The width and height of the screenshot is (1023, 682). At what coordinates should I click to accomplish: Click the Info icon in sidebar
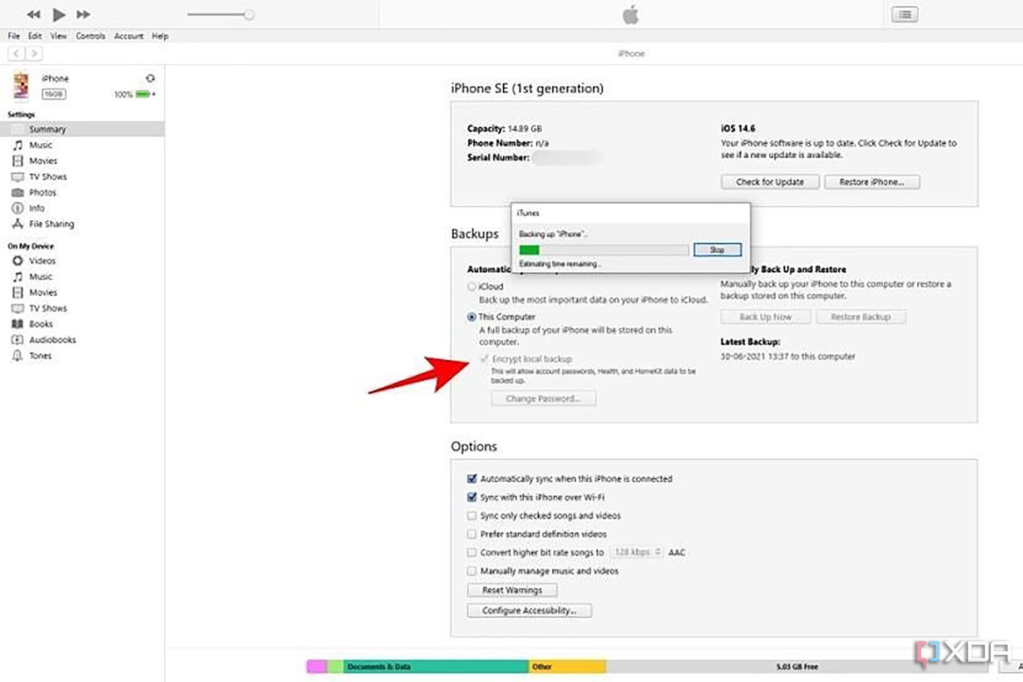click(18, 208)
